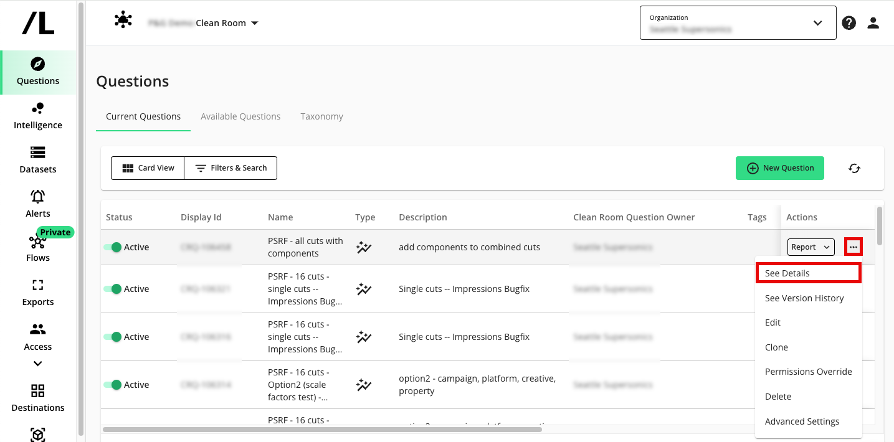Switch to the Available Questions tab
The image size is (894, 442).
(240, 116)
